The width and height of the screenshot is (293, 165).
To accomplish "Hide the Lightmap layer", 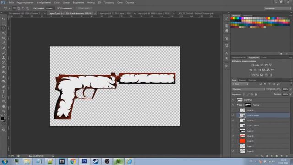I will coord(233,100).
